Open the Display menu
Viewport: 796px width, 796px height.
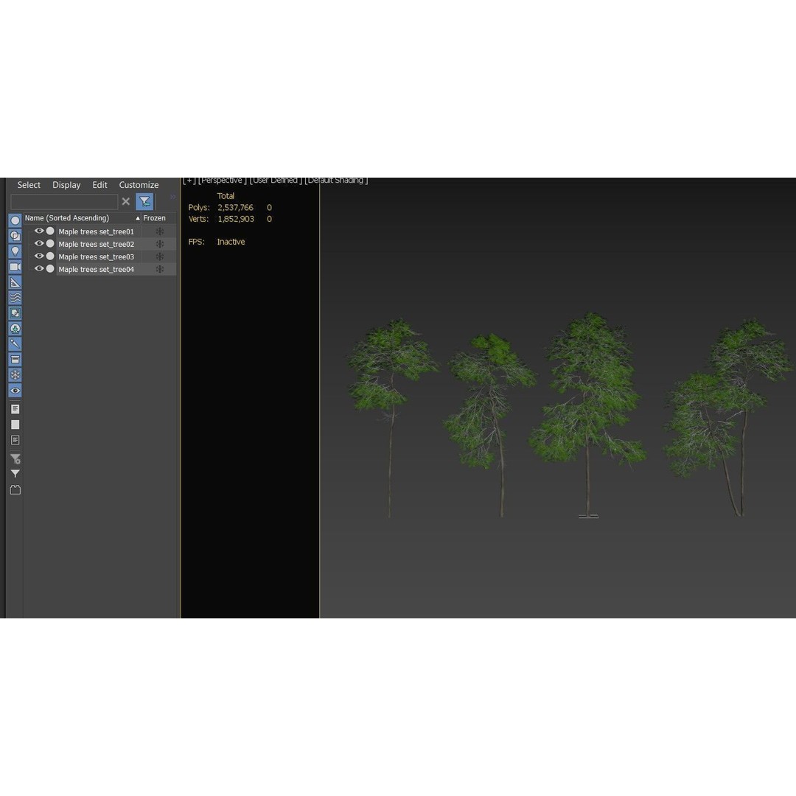coord(66,185)
